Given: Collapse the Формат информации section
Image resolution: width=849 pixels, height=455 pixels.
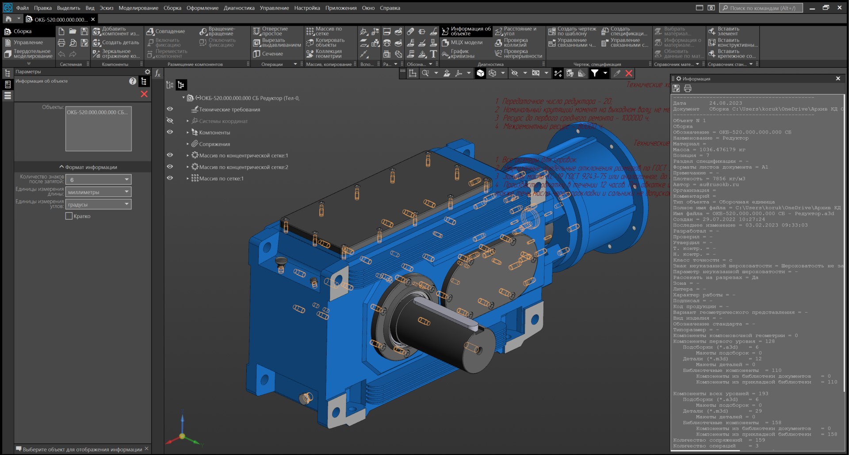Looking at the screenshot, I should point(88,167).
